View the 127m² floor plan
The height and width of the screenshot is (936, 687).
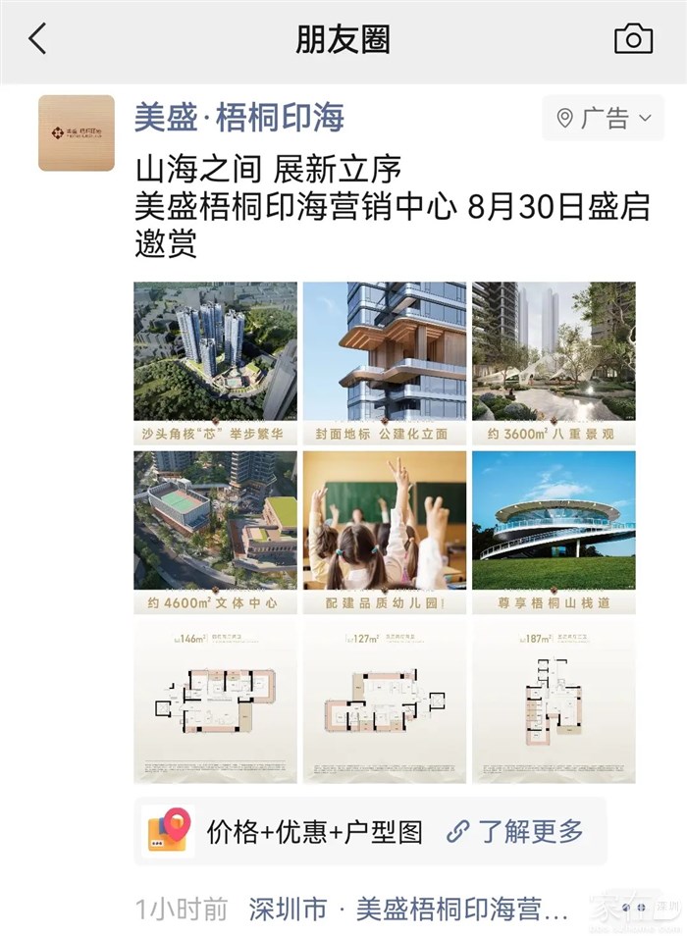tap(385, 702)
